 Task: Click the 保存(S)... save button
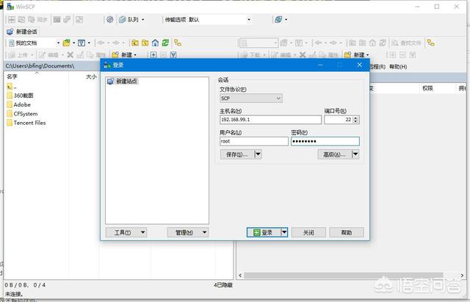point(237,154)
